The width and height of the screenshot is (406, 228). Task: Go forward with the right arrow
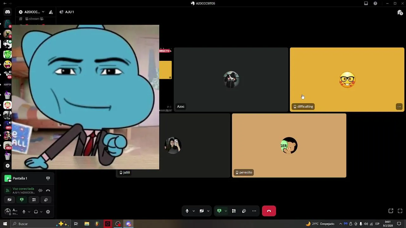point(10,3)
